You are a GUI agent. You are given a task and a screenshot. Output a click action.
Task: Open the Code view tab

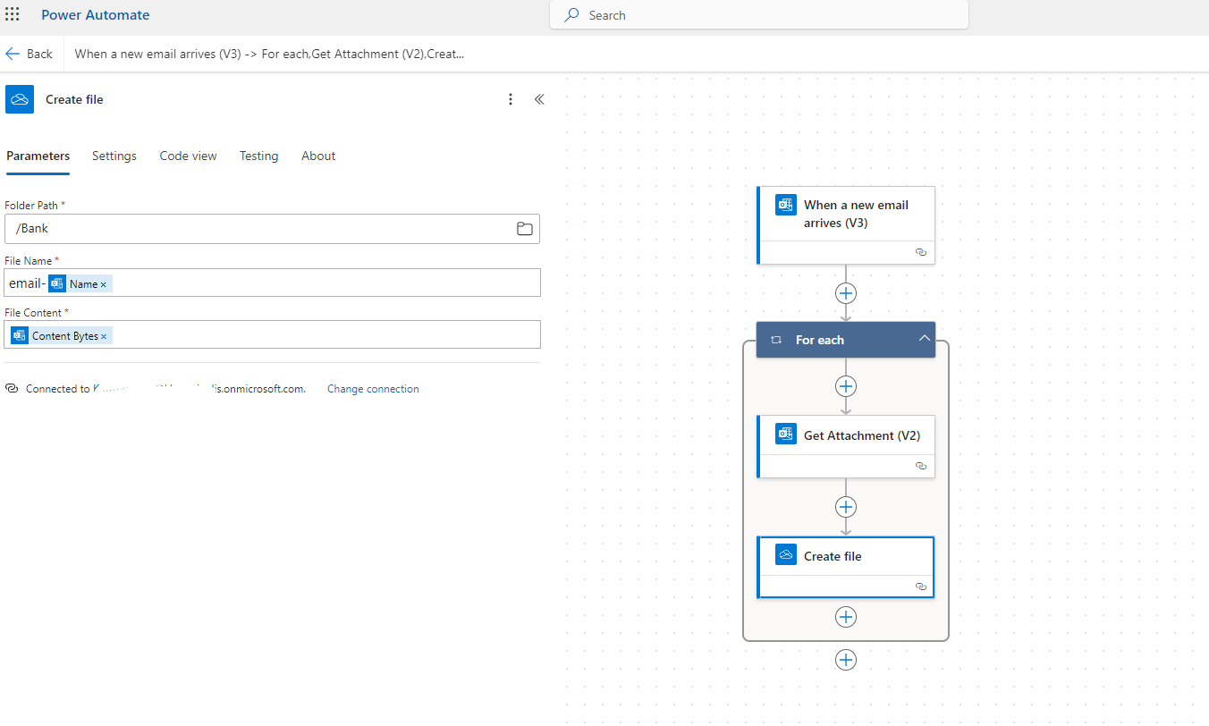coord(188,156)
